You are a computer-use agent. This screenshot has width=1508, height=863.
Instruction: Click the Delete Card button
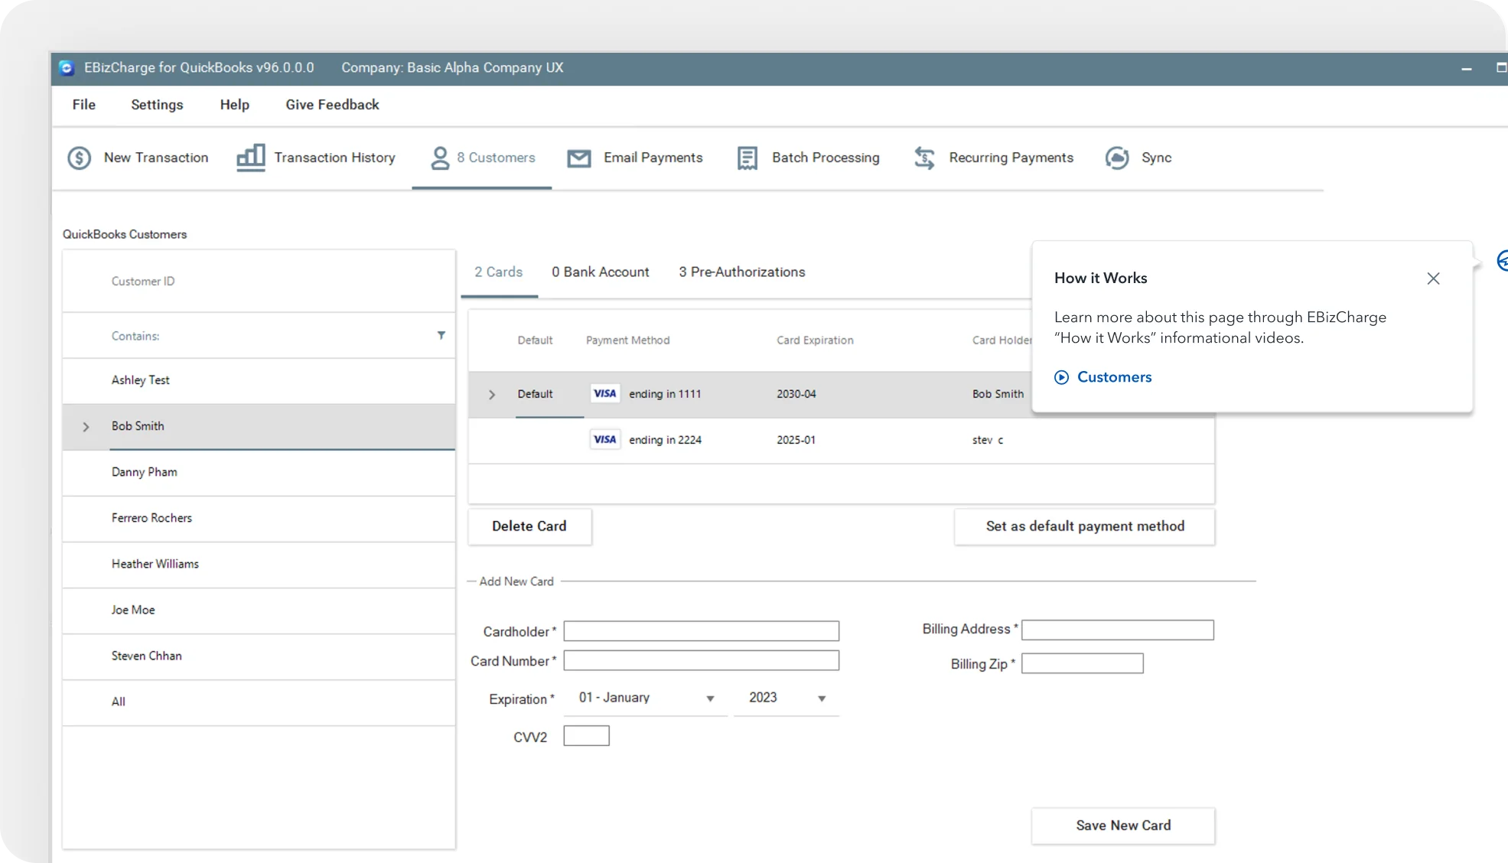click(529, 526)
